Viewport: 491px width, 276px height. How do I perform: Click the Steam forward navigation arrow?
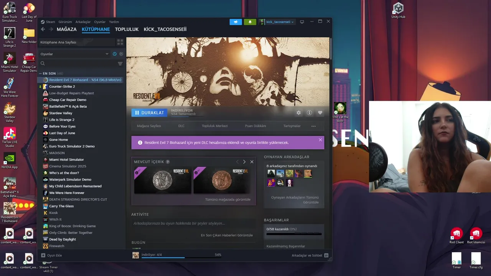[51, 29]
